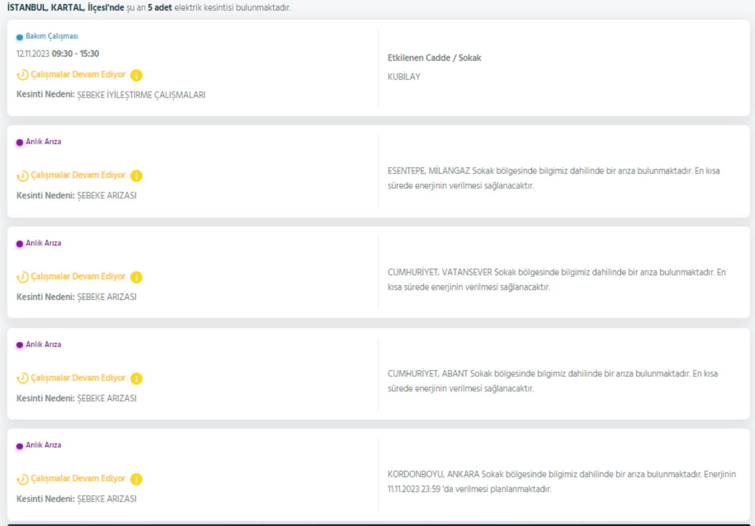
Task: Click info icon in the KUBİLAY maintenance card
Action: [x=136, y=75]
